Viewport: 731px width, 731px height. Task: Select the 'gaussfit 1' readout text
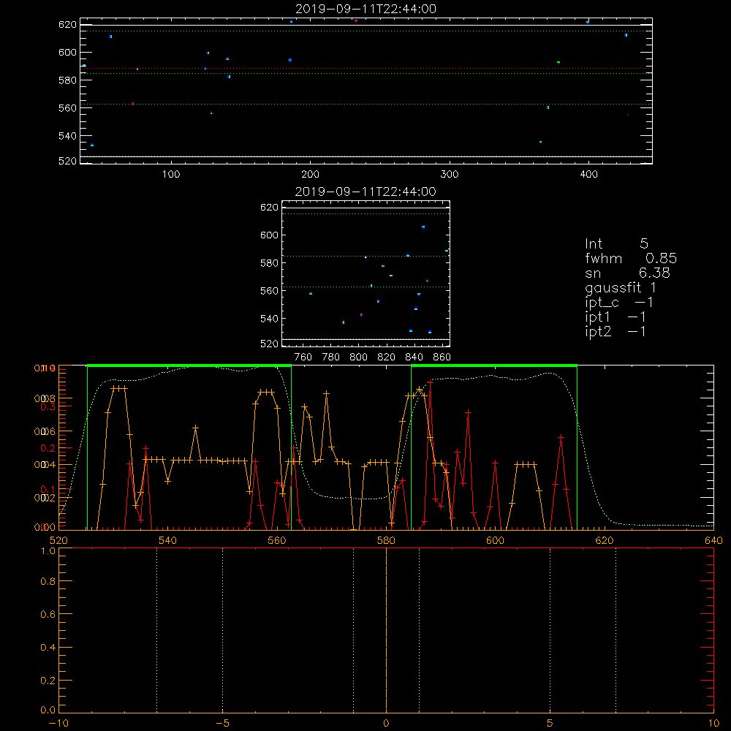pyautogui.click(x=621, y=287)
